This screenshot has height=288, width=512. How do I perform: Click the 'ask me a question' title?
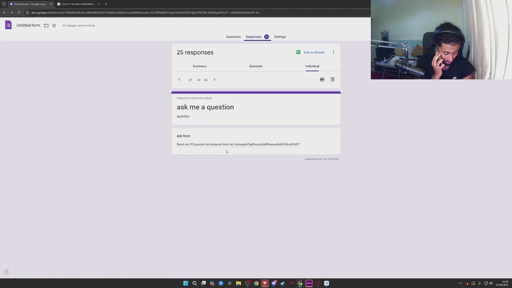(x=205, y=107)
